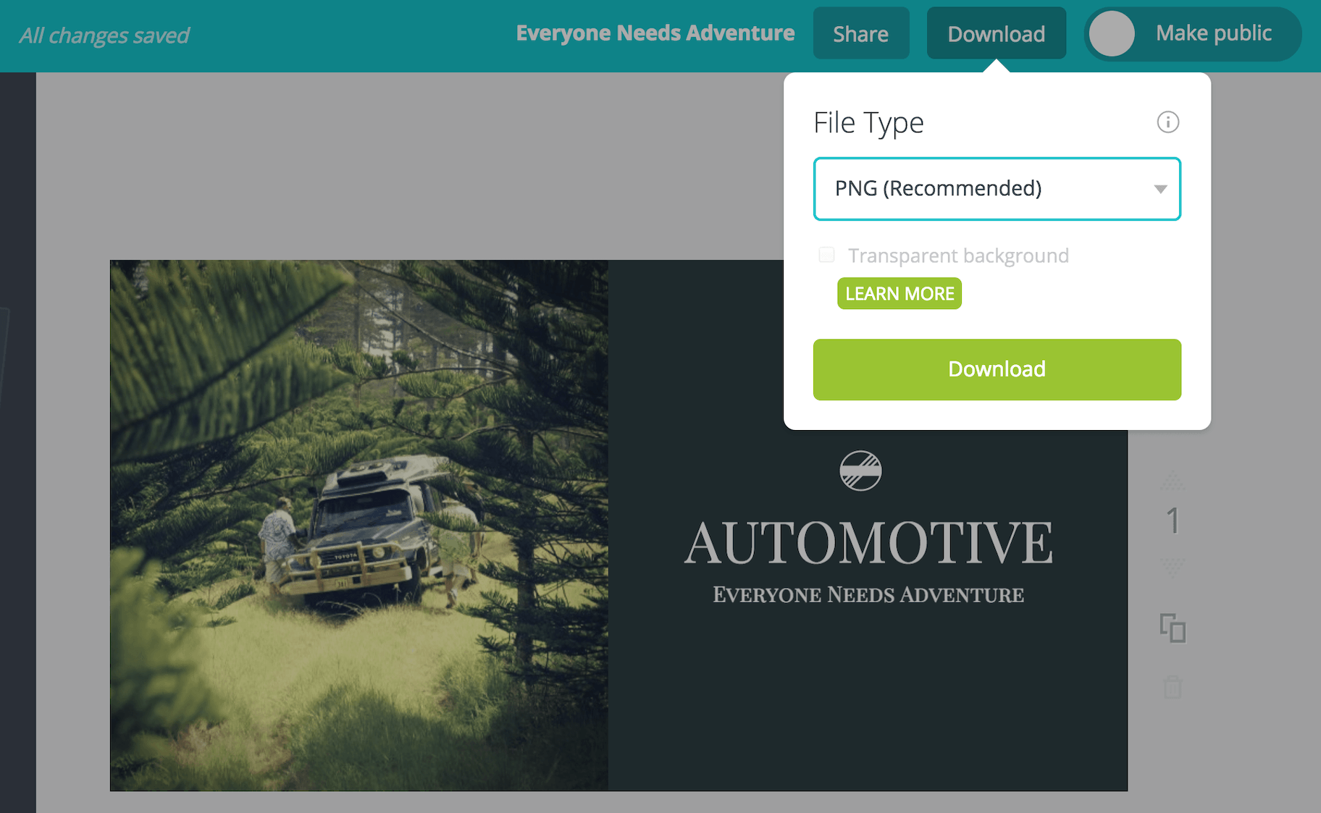Click the delete page trash icon
The height and width of the screenshot is (813, 1321).
1173,686
